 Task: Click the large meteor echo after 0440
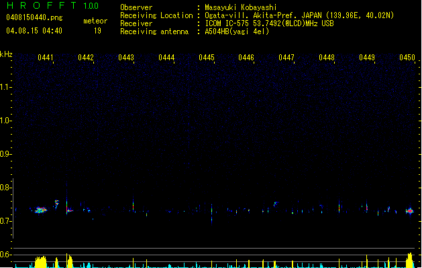tap(41, 210)
